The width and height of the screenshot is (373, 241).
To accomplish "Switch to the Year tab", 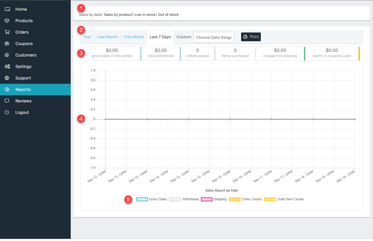I will pos(87,37).
